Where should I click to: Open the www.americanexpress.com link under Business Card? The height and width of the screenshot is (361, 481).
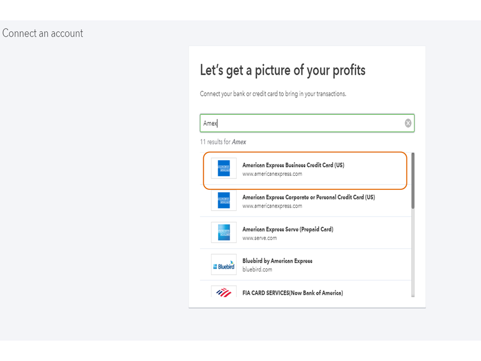272,174
